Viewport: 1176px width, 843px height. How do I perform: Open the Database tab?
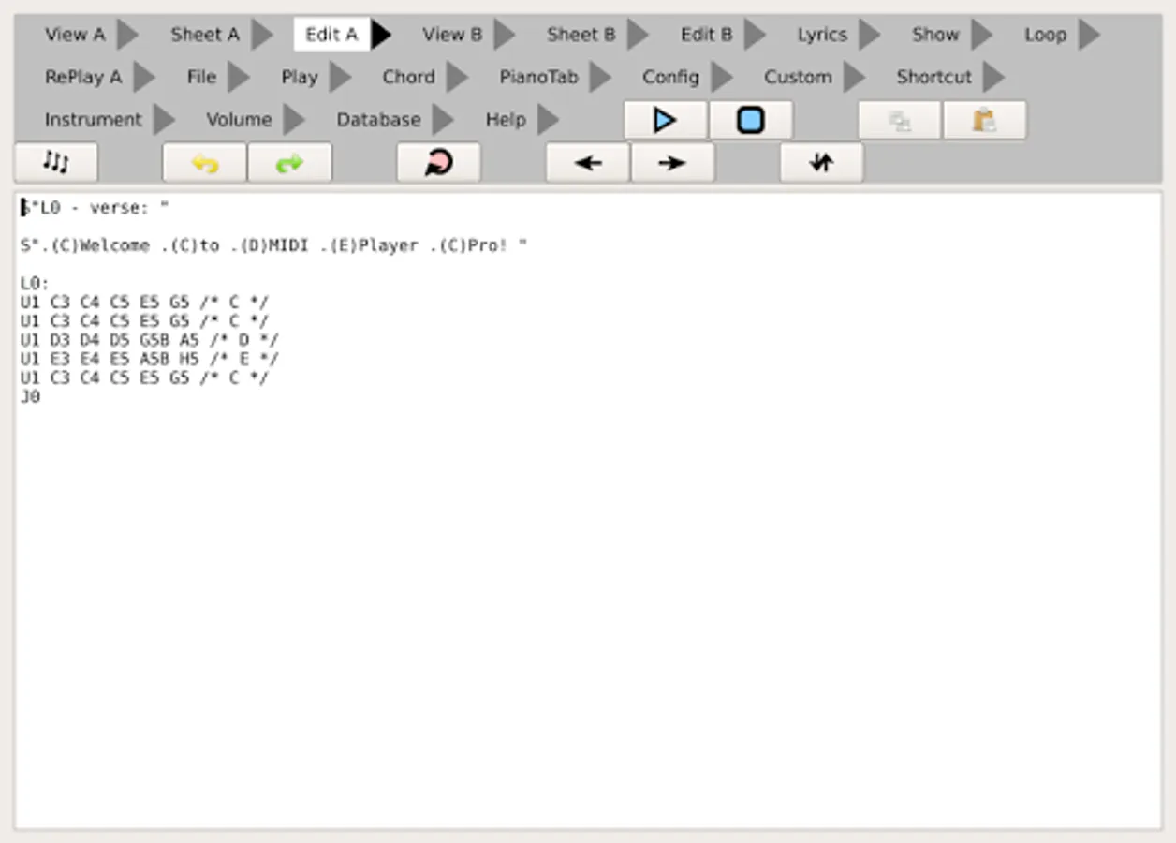pyautogui.click(x=378, y=120)
